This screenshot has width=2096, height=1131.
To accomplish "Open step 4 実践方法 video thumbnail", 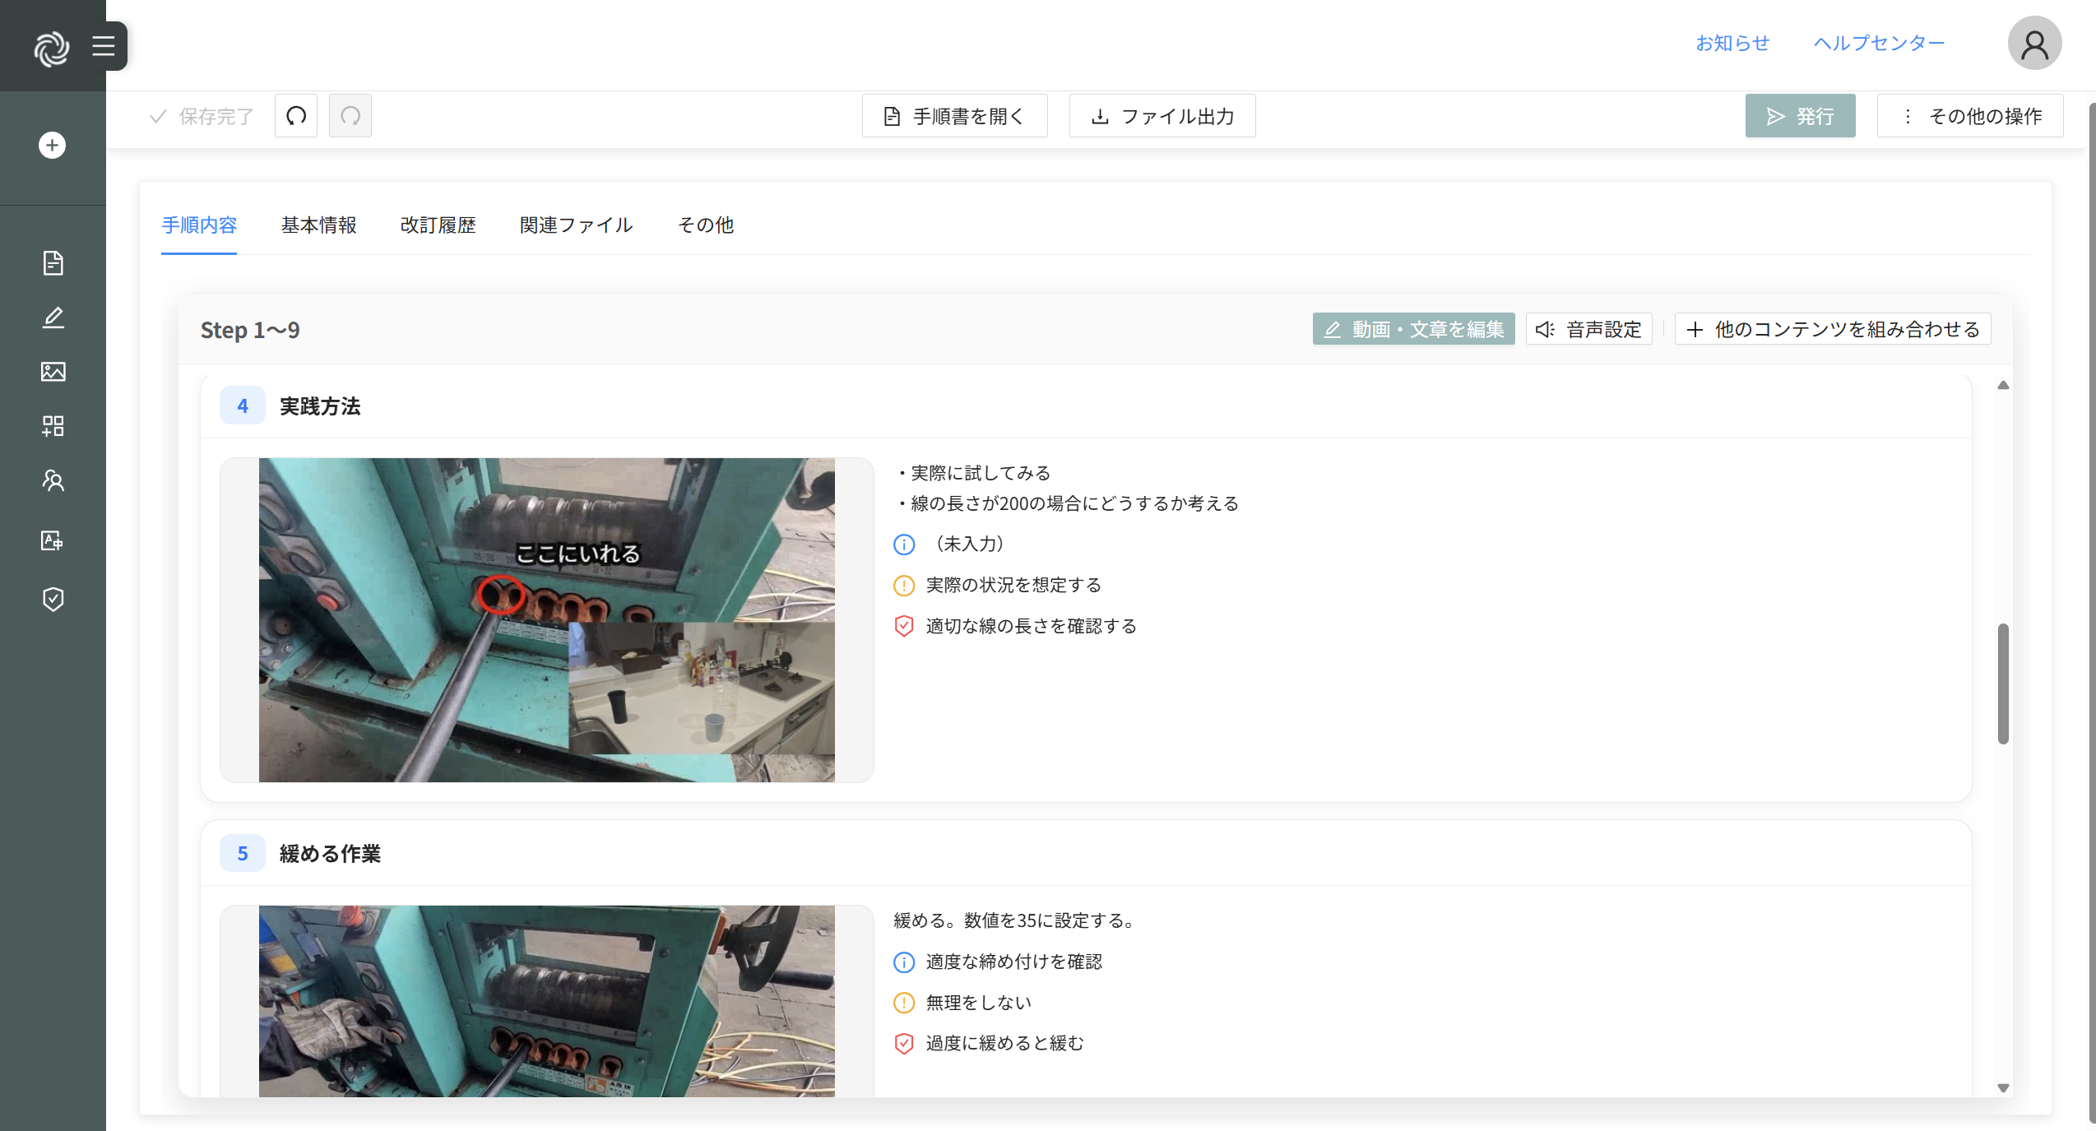I will pos(546,620).
